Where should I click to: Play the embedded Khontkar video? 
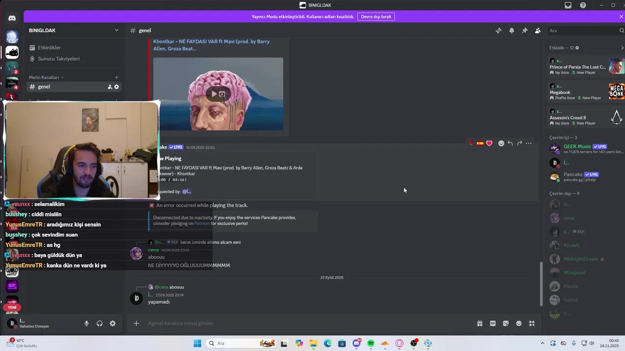[214, 94]
